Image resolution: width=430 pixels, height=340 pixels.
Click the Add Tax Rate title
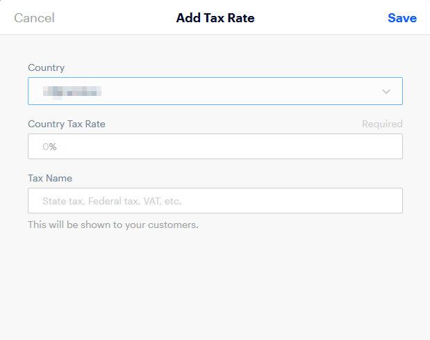coord(215,18)
